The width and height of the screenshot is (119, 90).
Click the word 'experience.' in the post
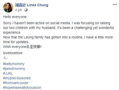[x=12, y=32]
